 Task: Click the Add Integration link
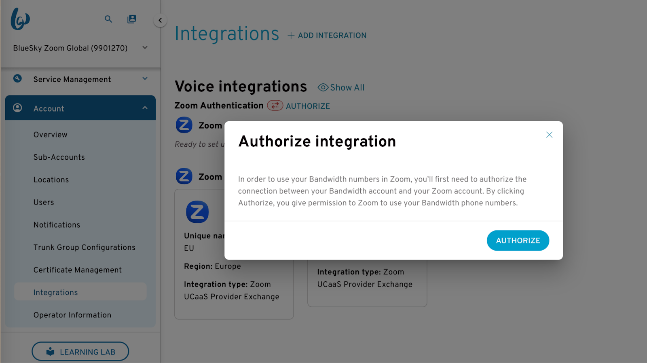327,36
